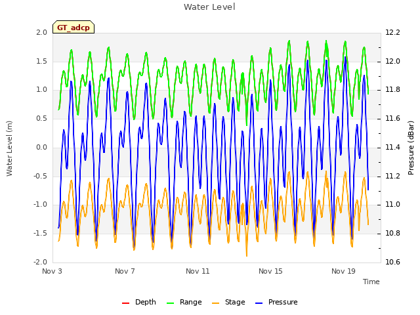Click the 11.4 right axis tick value
Image resolution: width=420 pixels, height=315 pixels.
click(392, 147)
